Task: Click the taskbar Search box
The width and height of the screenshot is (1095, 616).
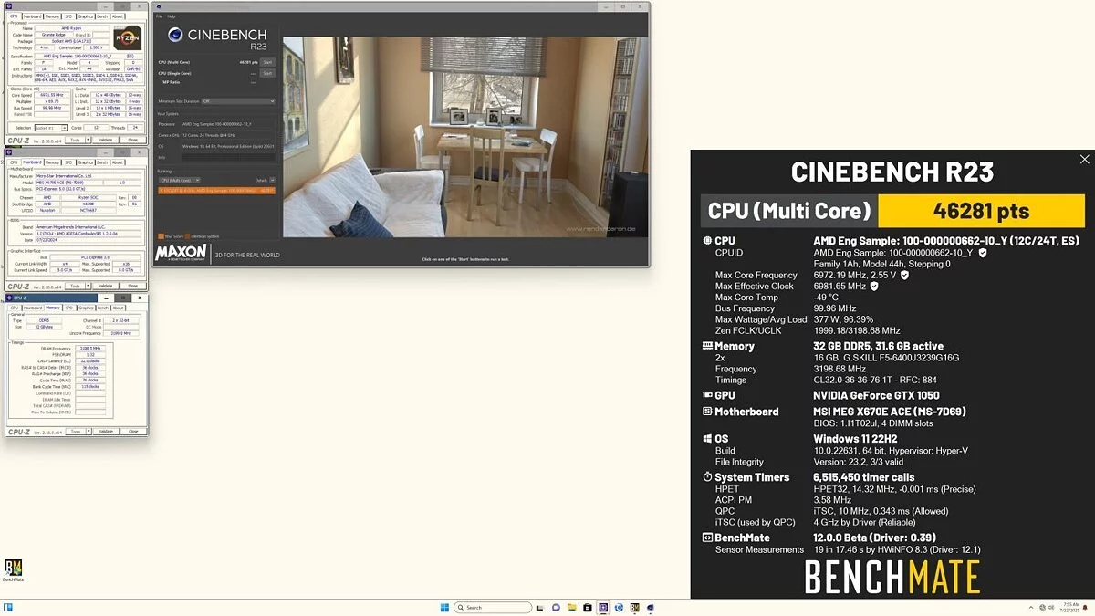Action: coord(493,608)
